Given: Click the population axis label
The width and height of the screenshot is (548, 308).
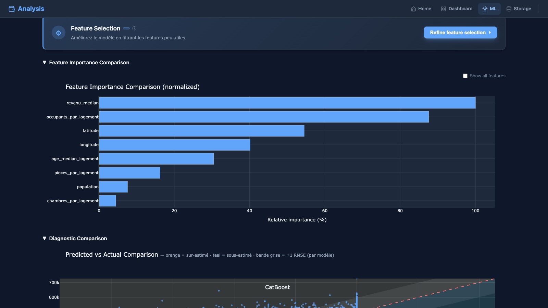Looking at the screenshot, I should pos(88,187).
